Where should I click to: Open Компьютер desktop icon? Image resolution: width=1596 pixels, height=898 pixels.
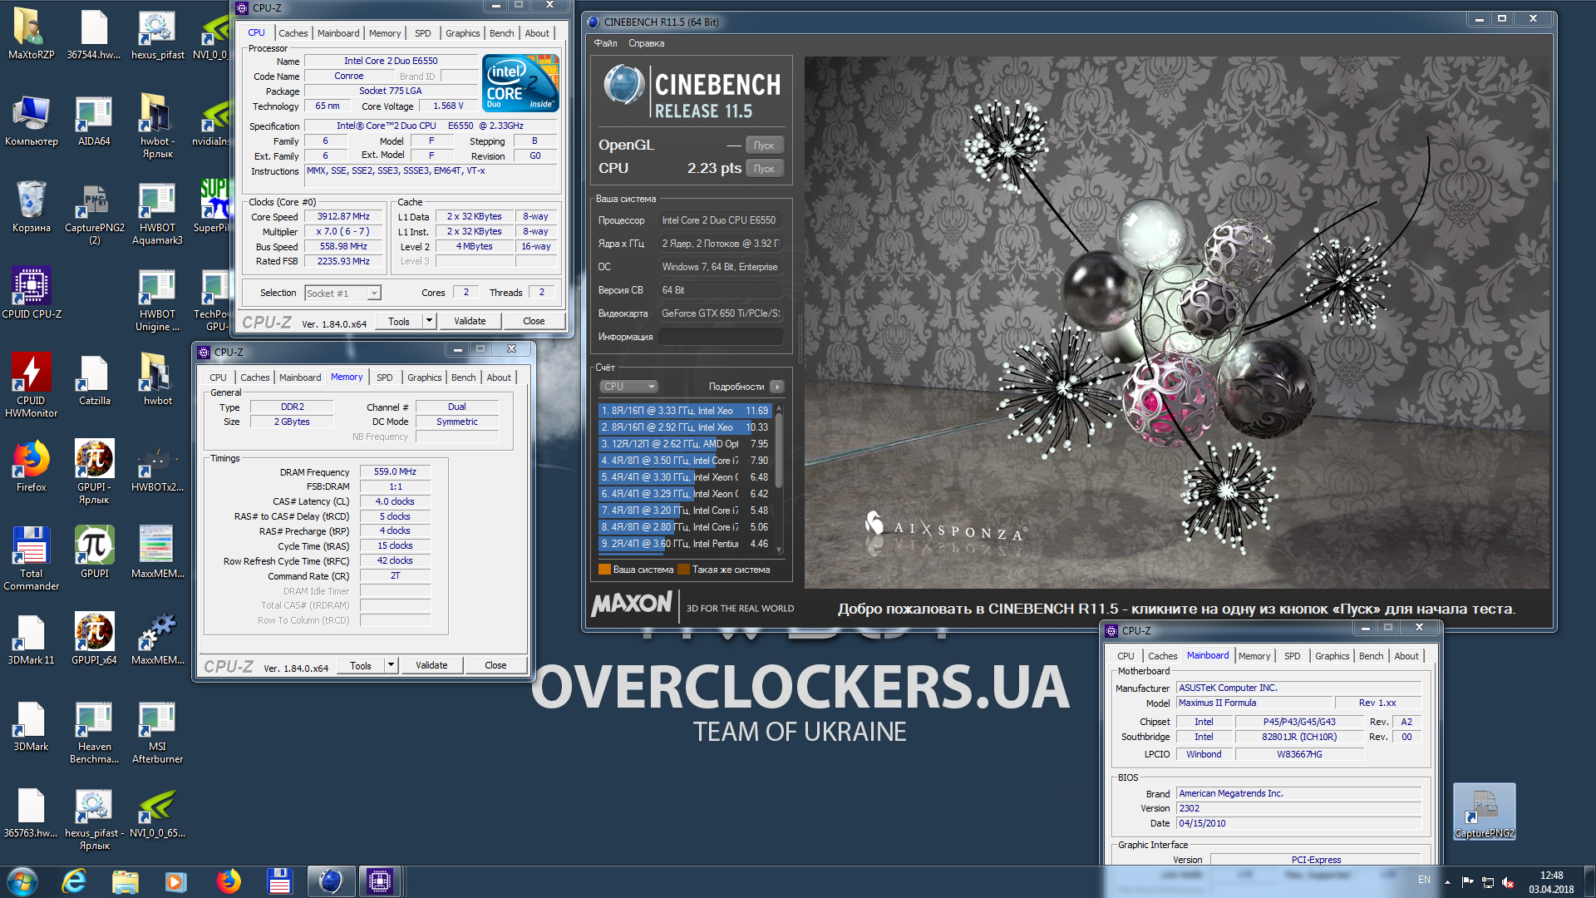pos(31,121)
